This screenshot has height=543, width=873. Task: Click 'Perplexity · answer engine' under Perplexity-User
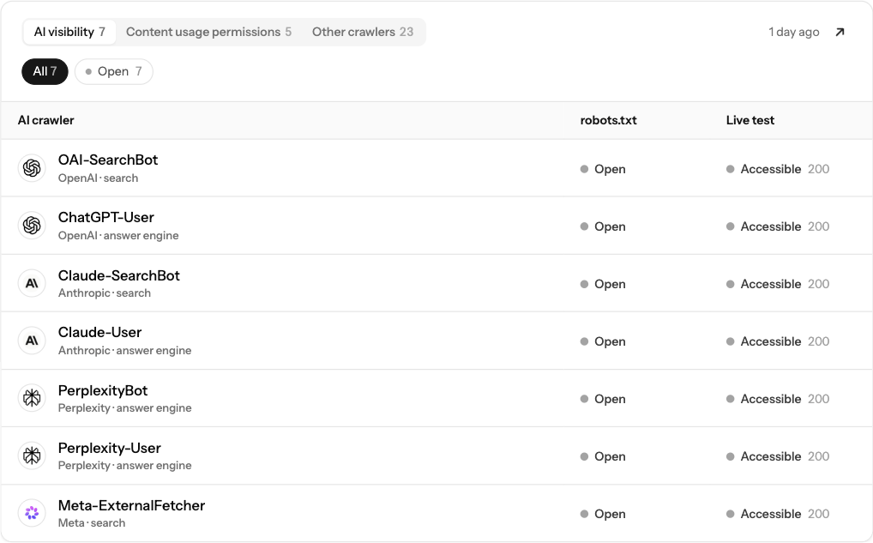pyautogui.click(x=124, y=465)
